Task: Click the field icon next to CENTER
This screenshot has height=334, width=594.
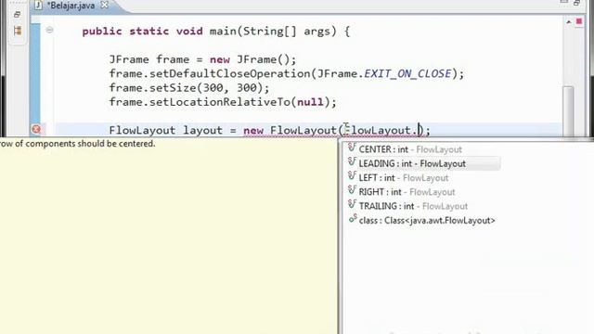Action: click(x=352, y=148)
